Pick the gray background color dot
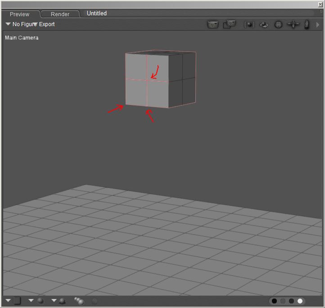Screen dimensions: 325x308 coord(283,301)
